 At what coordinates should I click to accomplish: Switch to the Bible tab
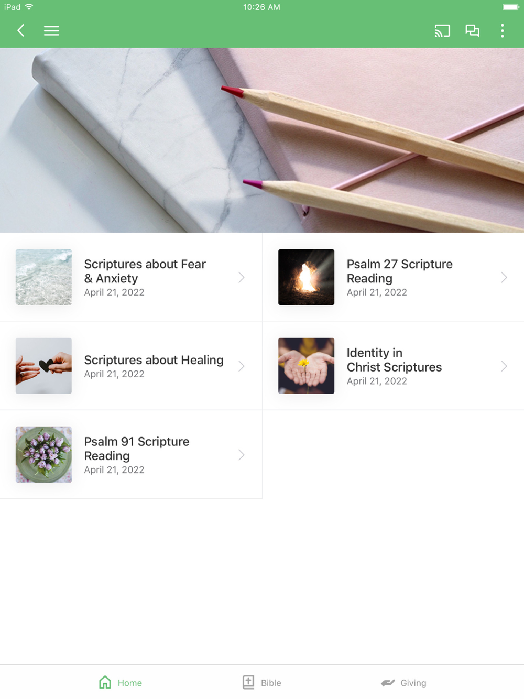(261, 682)
